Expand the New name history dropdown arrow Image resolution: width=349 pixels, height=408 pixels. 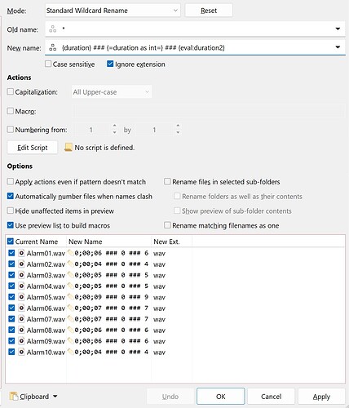(338, 47)
